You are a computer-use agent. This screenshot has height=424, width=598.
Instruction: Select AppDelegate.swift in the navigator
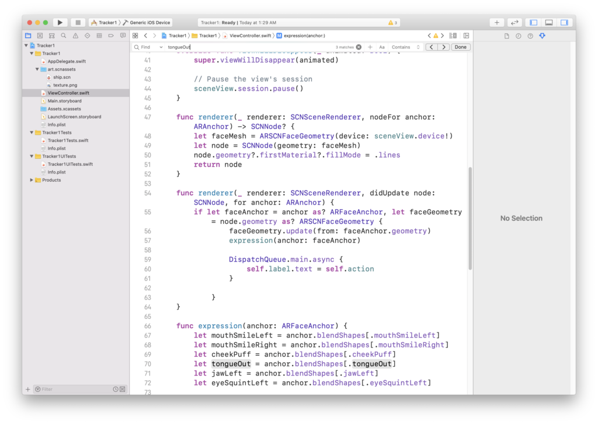coord(66,61)
